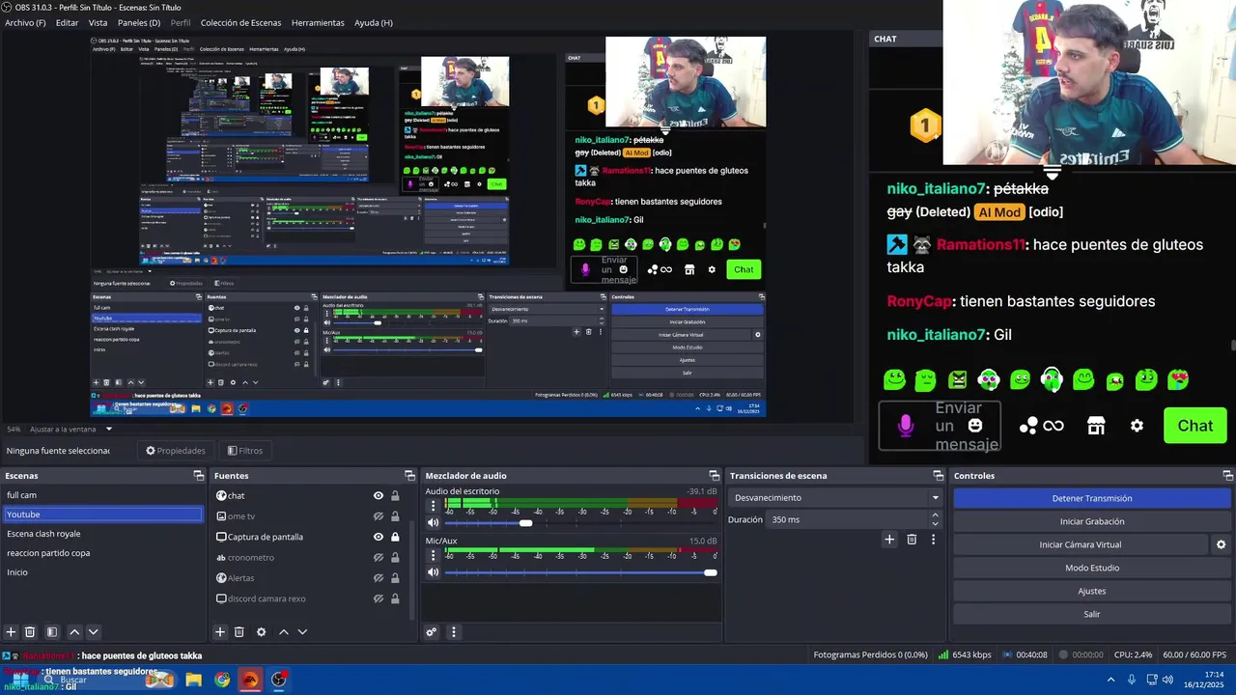Open the Ayuda menu

click(x=373, y=22)
